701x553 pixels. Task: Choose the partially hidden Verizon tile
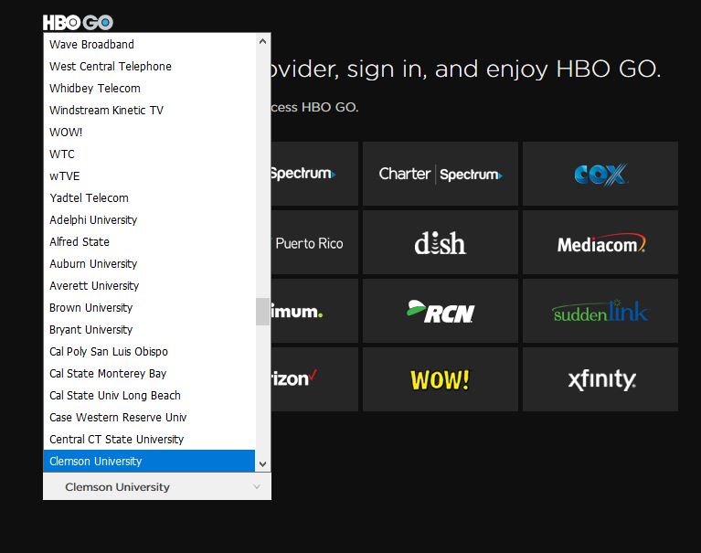coord(314,379)
